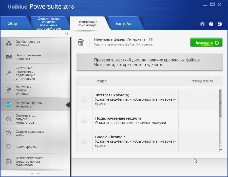
Task: Click the large trash can header icon
Action: tap(81, 42)
